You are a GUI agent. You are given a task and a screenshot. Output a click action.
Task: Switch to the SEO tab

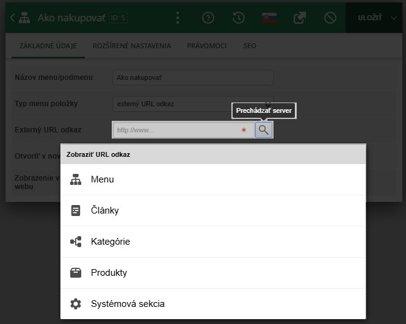(250, 46)
